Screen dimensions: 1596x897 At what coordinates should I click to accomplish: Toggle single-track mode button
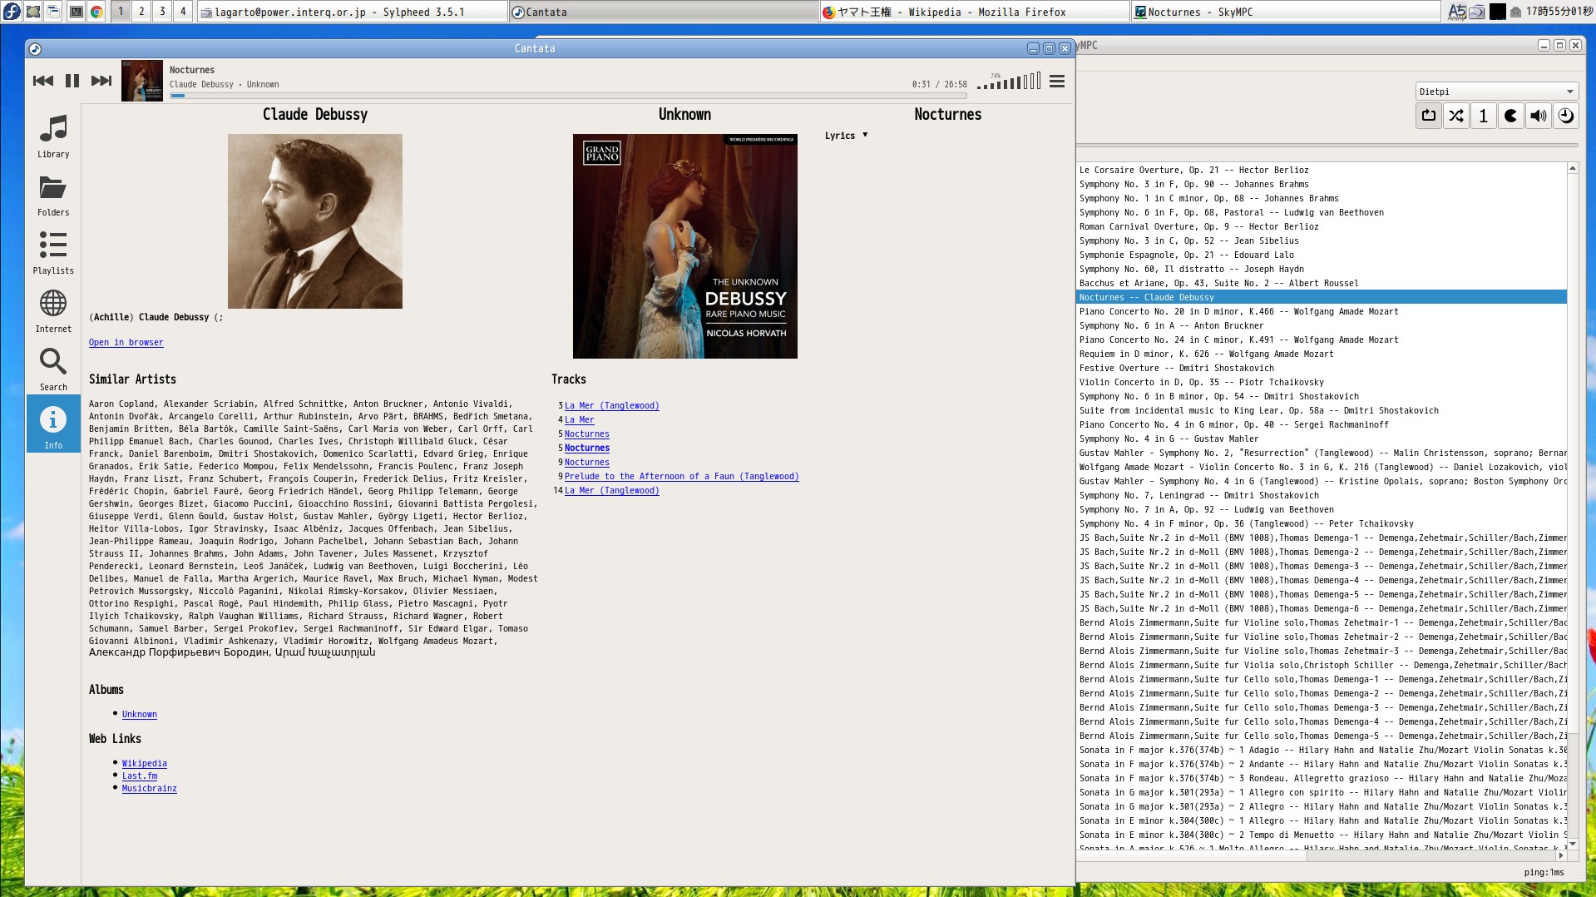pyautogui.click(x=1484, y=116)
